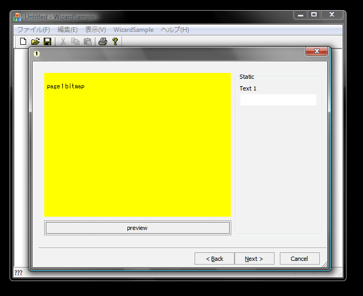Open the ファイル(F) menu
The height and width of the screenshot is (296, 363).
click(x=34, y=30)
